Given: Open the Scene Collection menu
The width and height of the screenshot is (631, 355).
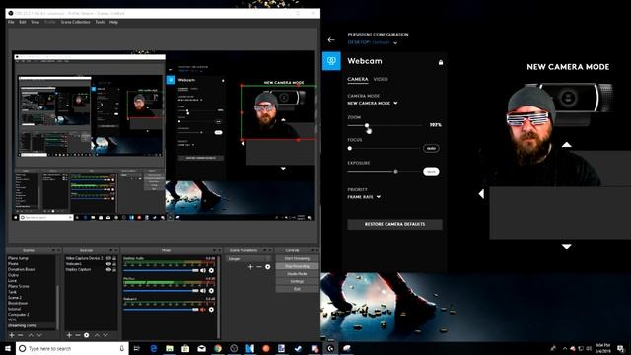Looking at the screenshot, I should (x=75, y=22).
